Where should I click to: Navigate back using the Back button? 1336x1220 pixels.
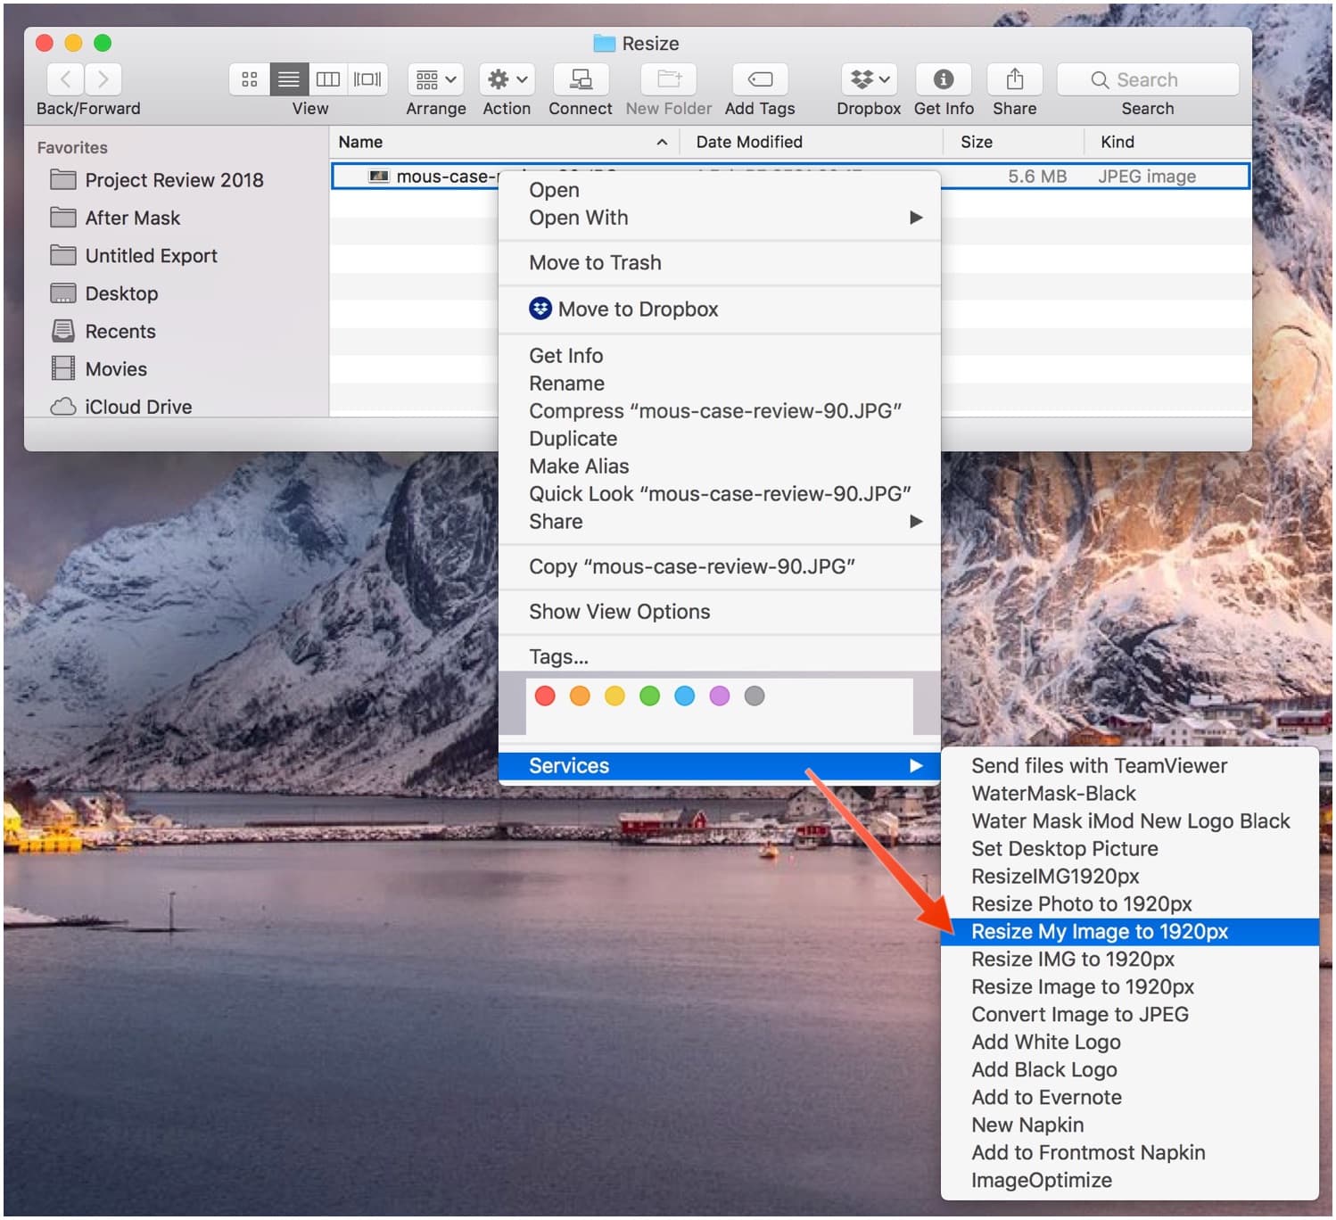point(64,79)
